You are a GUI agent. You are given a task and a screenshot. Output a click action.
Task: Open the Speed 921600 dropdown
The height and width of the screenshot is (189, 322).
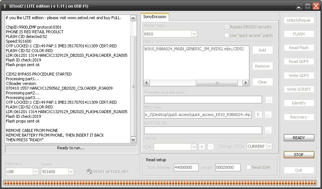click(x=71, y=172)
